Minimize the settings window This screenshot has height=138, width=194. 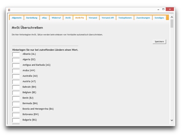(158, 9)
